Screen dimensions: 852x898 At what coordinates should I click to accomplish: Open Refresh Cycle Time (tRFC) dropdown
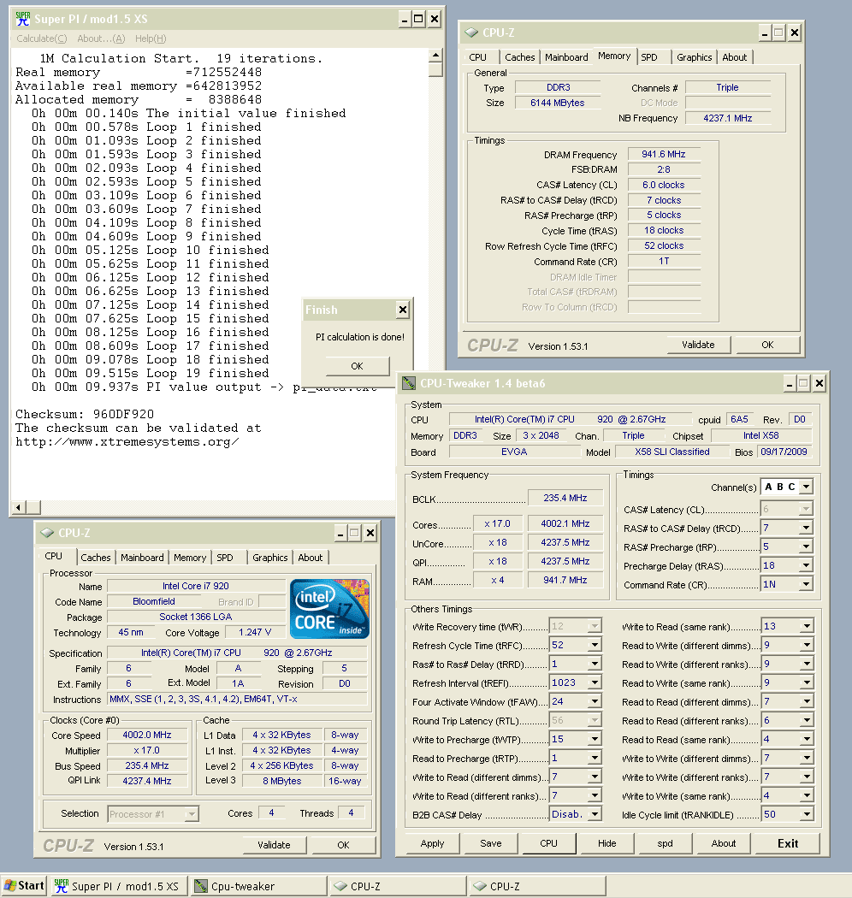595,646
